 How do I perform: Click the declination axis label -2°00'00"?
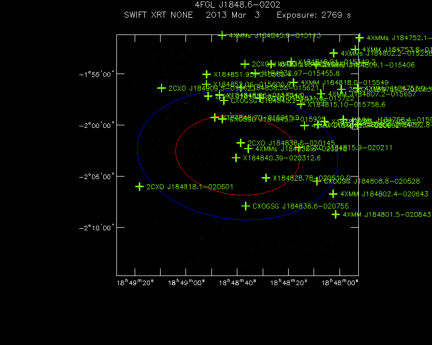(x=97, y=125)
